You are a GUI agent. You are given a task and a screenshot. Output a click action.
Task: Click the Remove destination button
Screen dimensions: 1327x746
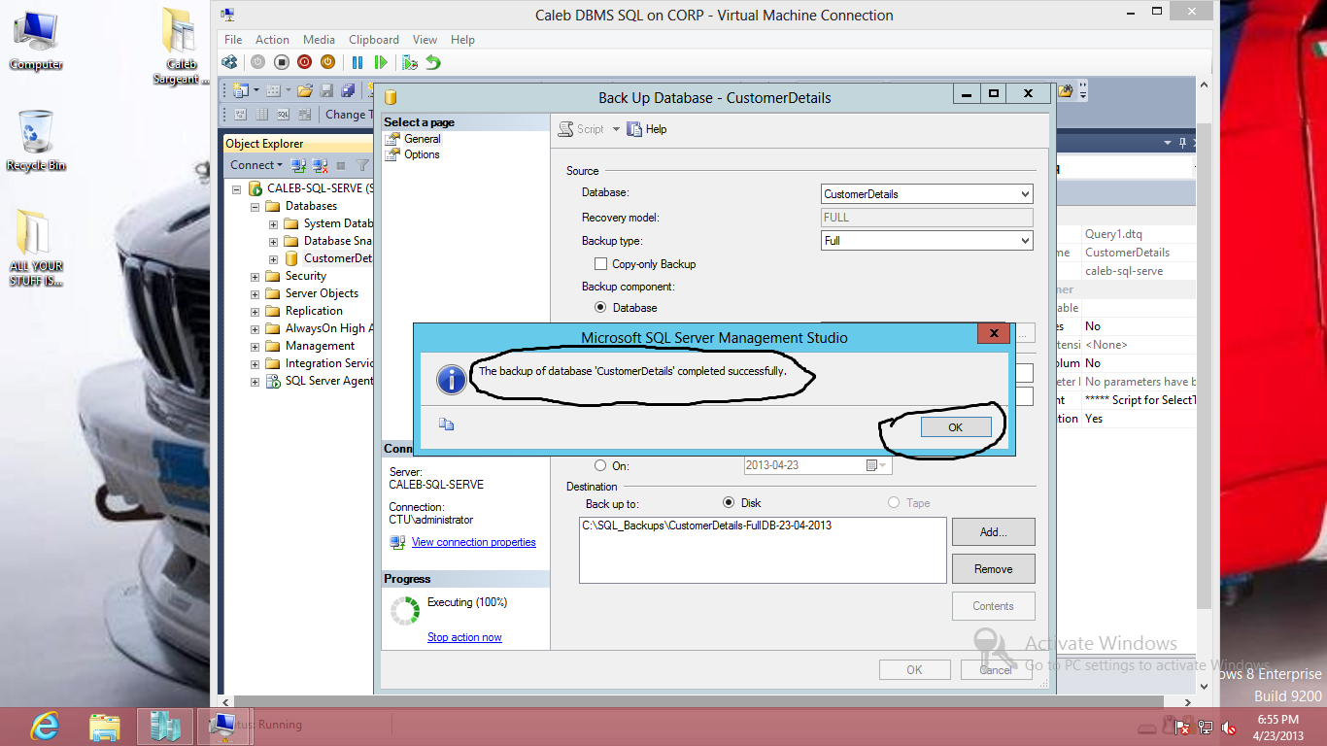993,569
